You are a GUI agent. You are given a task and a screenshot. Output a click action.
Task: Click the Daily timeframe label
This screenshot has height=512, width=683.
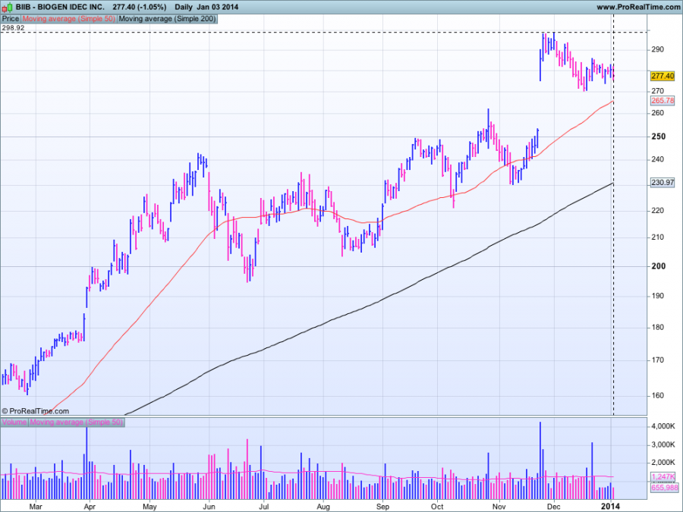click(184, 7)
